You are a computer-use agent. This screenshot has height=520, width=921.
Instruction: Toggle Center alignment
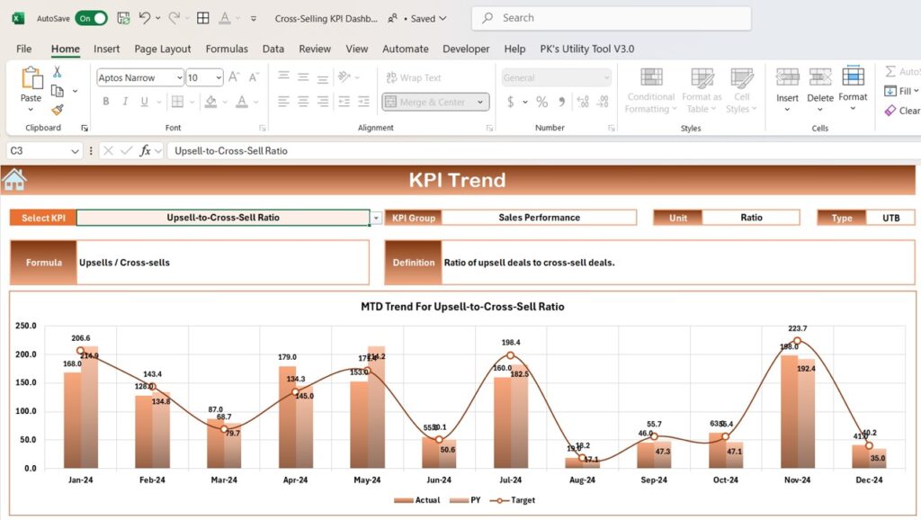click(303, 102)
